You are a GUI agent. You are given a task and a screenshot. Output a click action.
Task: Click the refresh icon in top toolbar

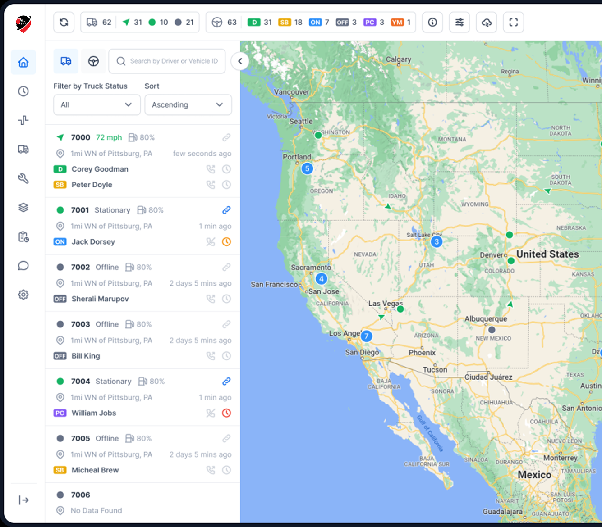click(x=64, y=22)
